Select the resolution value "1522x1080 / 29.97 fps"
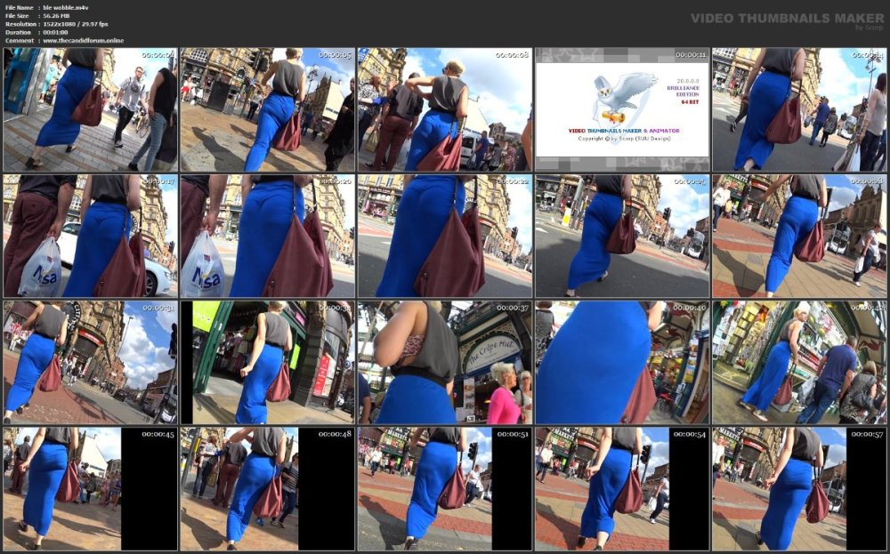Viewport: 890px width, 554px height. (x=76, y=24)
